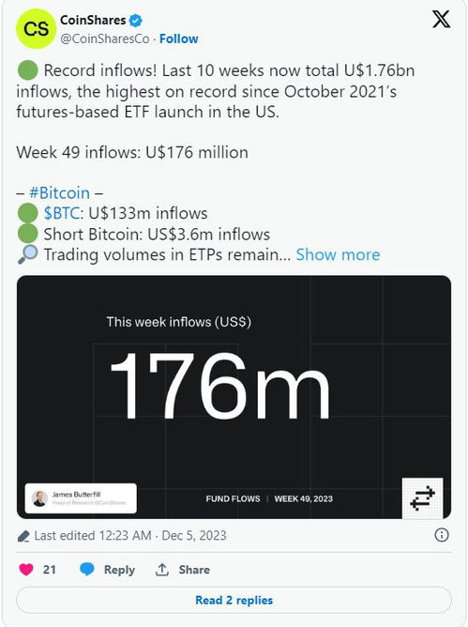This screenshot has height=627, width=468.
Task: Like the tweet with heart icon
Action: pyautogui.click(x=26, y=570)
